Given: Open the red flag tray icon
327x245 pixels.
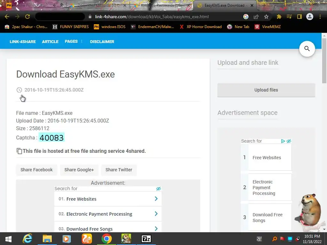Looking at the screenshot, I should [x=282, y=239].
